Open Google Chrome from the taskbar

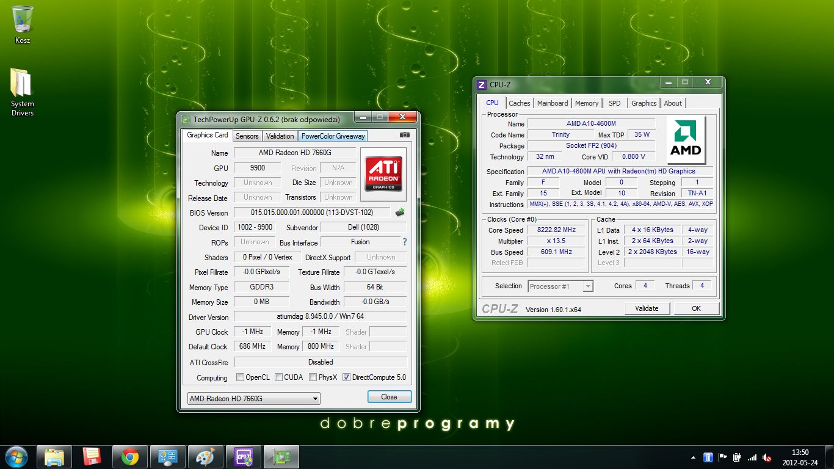pos(129,457)
